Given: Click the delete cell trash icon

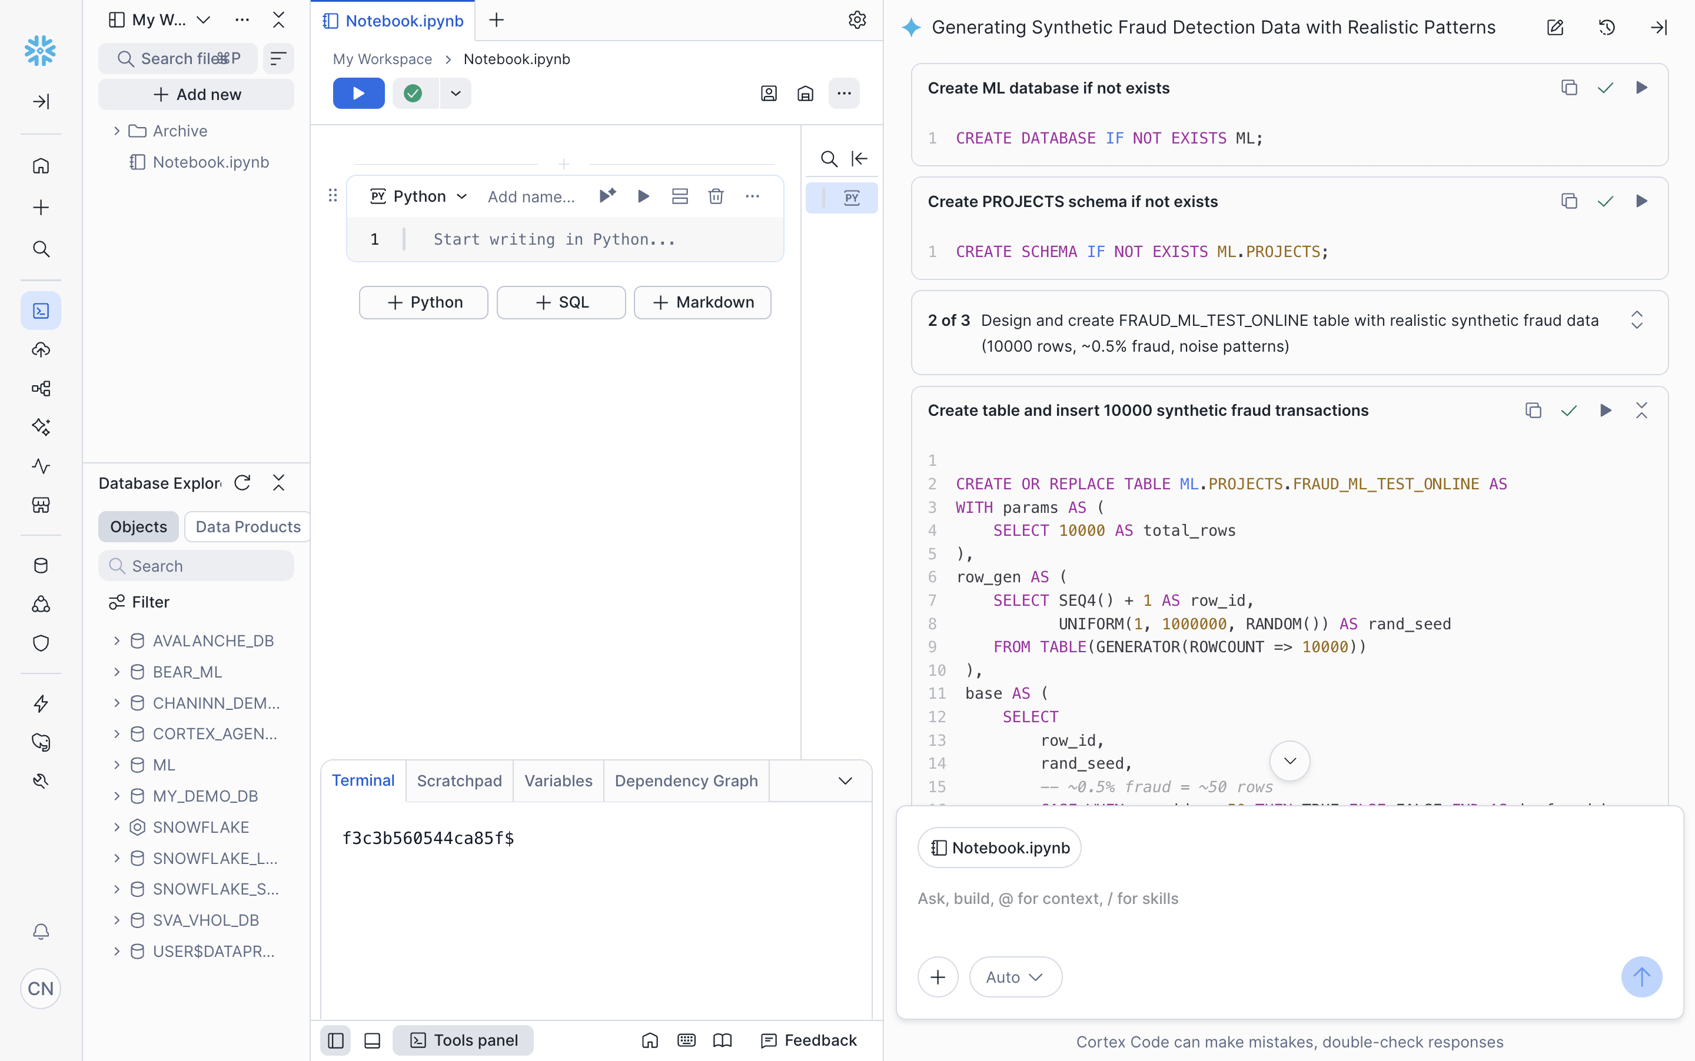Looking at the screenshot, I should (716, 196).
